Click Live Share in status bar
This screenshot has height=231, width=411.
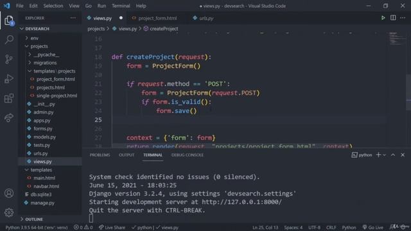point(112,227)
